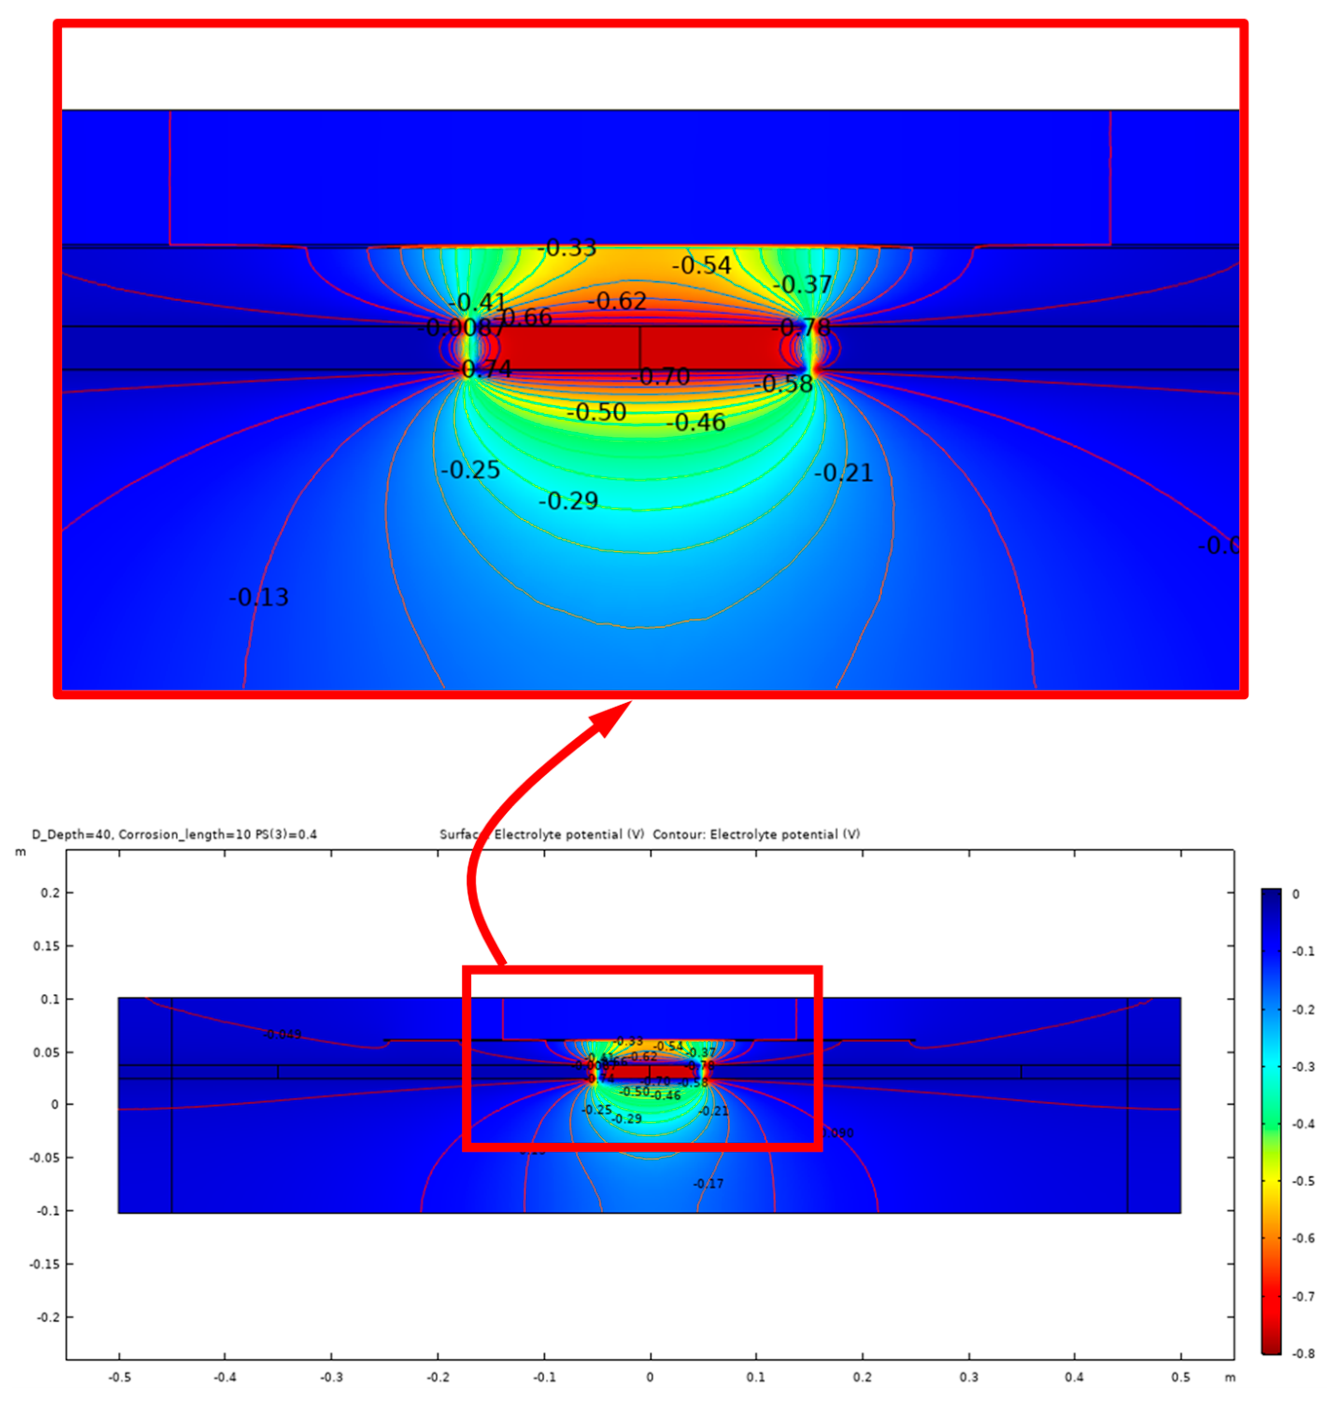Click the -0.33 label in the enlarged inset
The width and height of the screenshot is (1327, 1405).
[x=567, y=248]
